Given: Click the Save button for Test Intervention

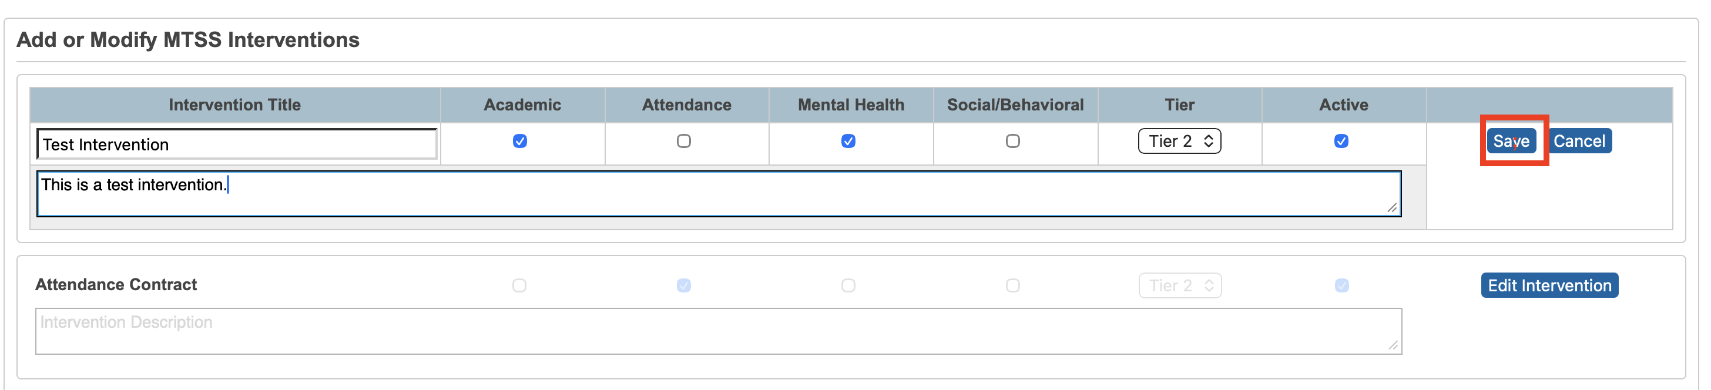Looking at the screenshot, I should (1512, 141).
